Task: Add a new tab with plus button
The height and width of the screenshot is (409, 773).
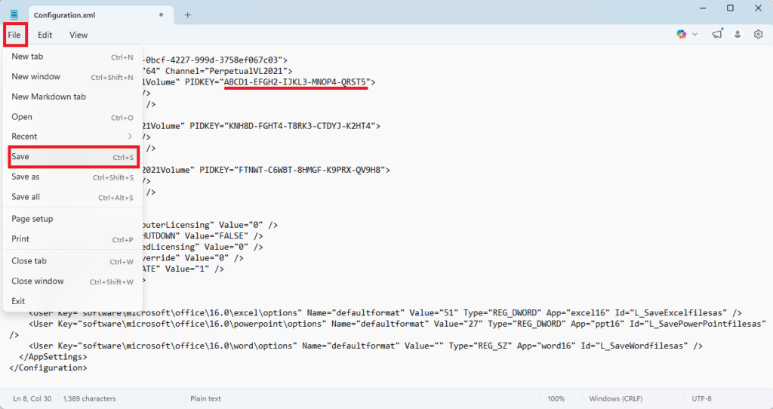Action: [x=188, y=15]
